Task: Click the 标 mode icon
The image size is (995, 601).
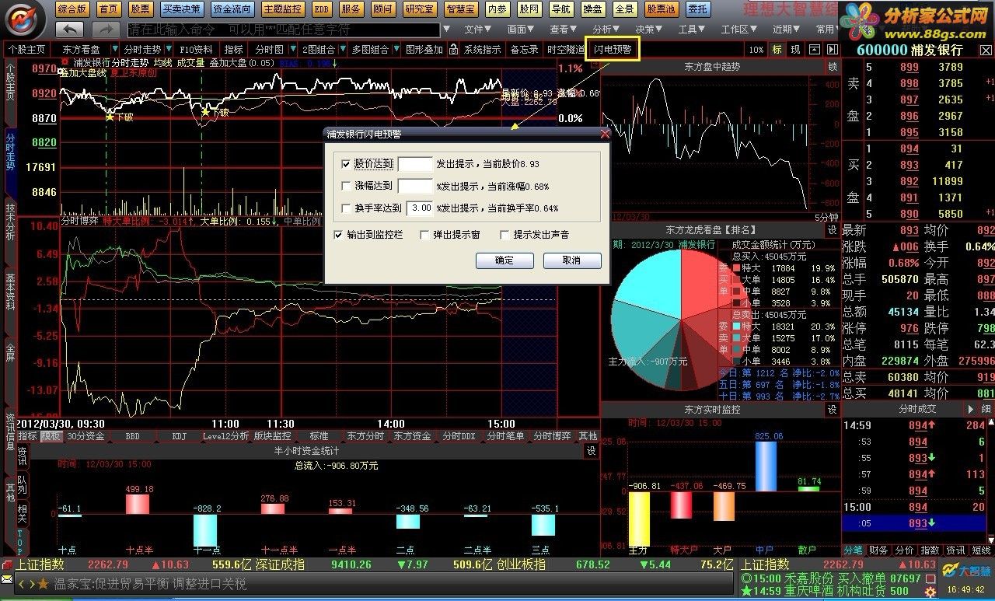Action: tap(777, 50)
